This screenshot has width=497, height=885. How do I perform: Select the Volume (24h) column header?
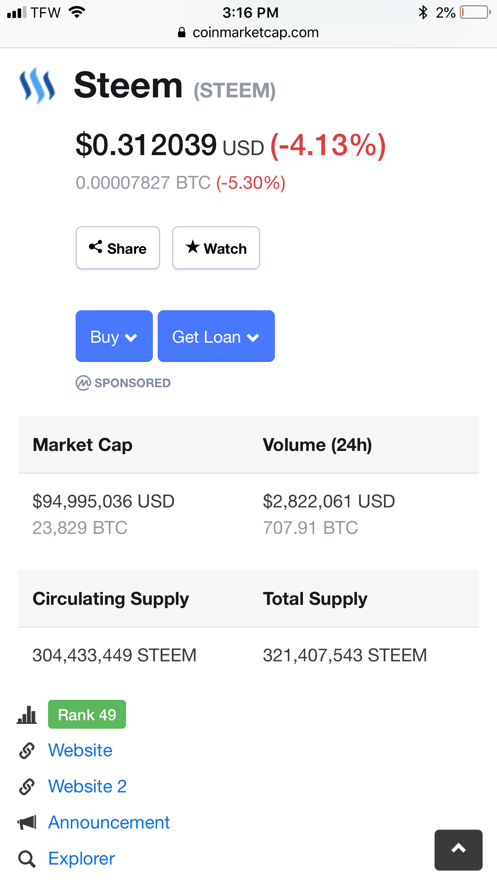pos(317,445)
